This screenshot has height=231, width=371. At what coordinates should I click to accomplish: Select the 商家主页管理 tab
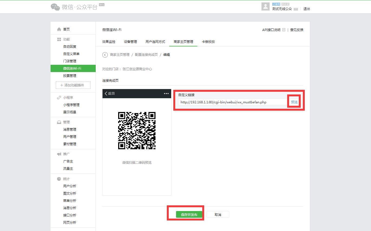[183, 42]
